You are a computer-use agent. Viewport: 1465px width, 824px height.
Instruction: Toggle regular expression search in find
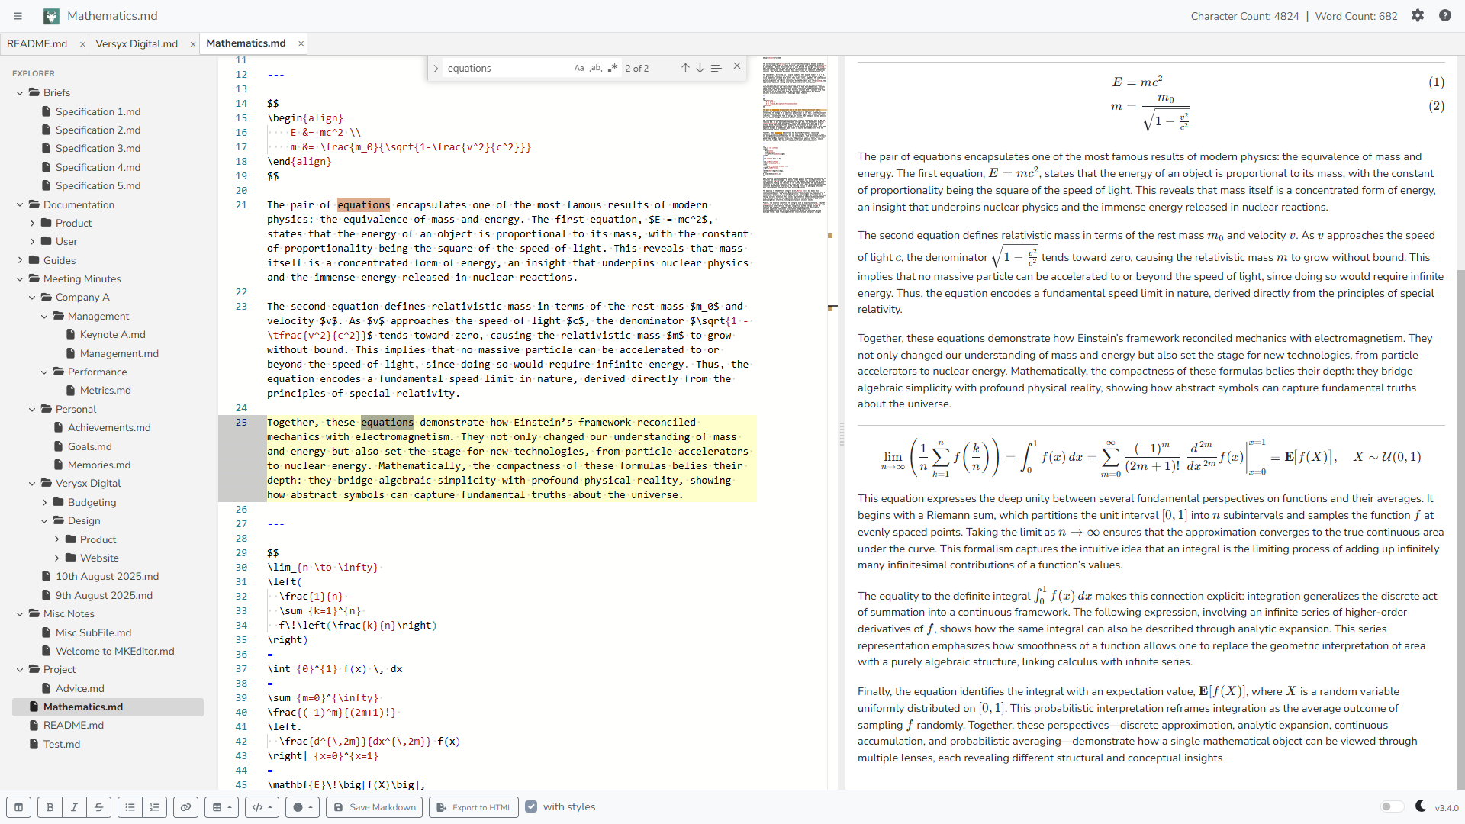613,68
